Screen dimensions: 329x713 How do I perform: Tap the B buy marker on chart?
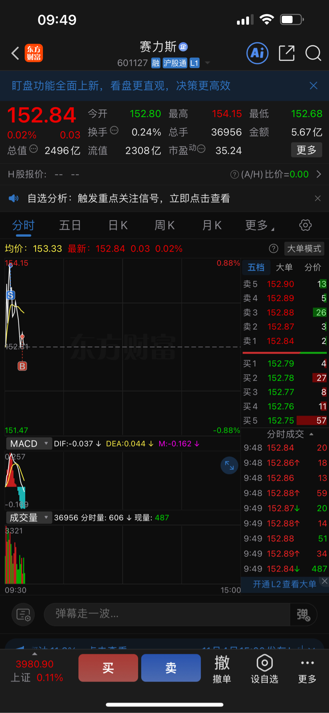coord(22,366)
